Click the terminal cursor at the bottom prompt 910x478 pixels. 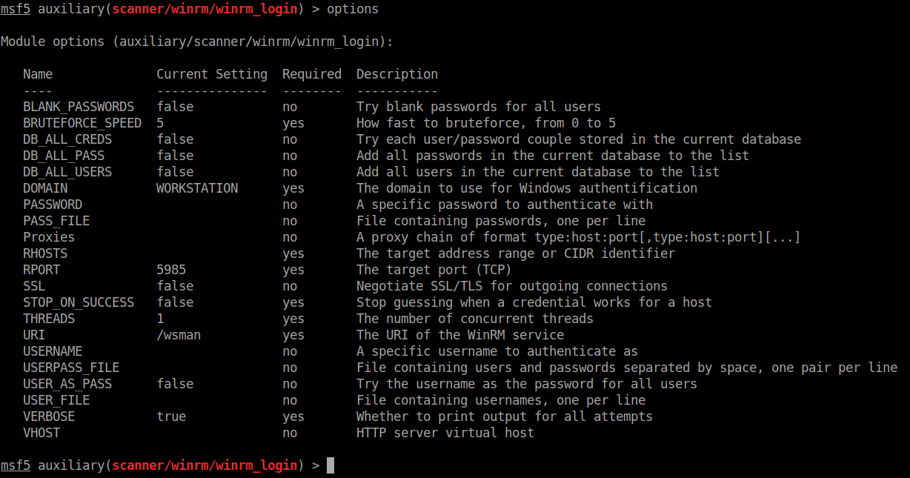click(x=331, y=465)
